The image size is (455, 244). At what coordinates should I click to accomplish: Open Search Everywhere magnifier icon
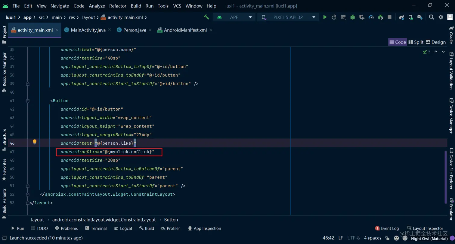432,17
